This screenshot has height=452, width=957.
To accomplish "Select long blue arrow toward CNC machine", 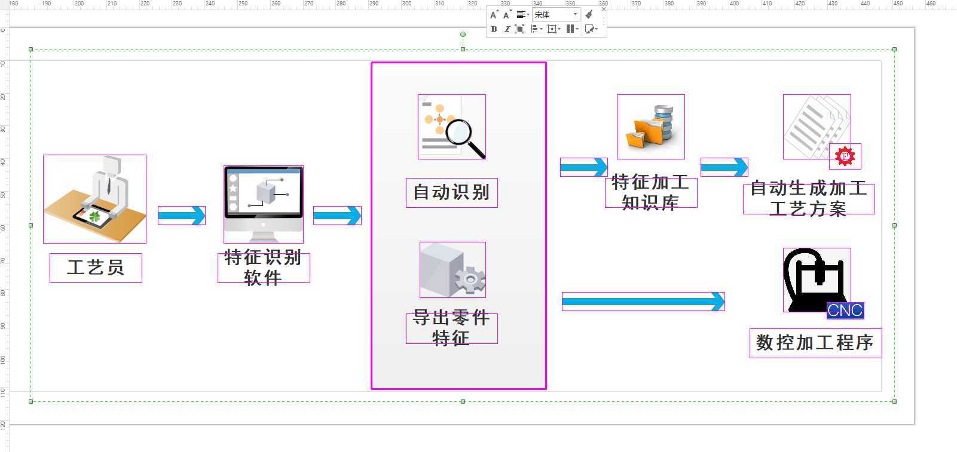I will coord(643,302).
